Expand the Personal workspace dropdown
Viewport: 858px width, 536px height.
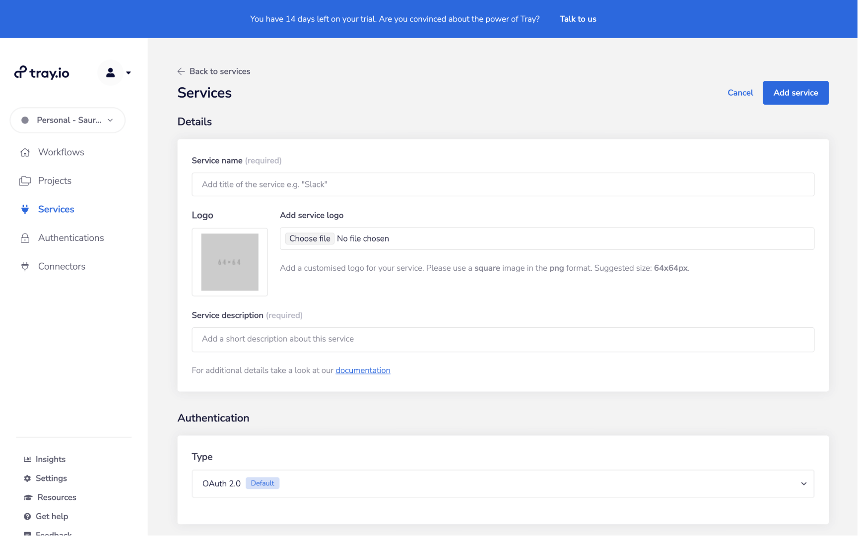[x=67, y=120]
